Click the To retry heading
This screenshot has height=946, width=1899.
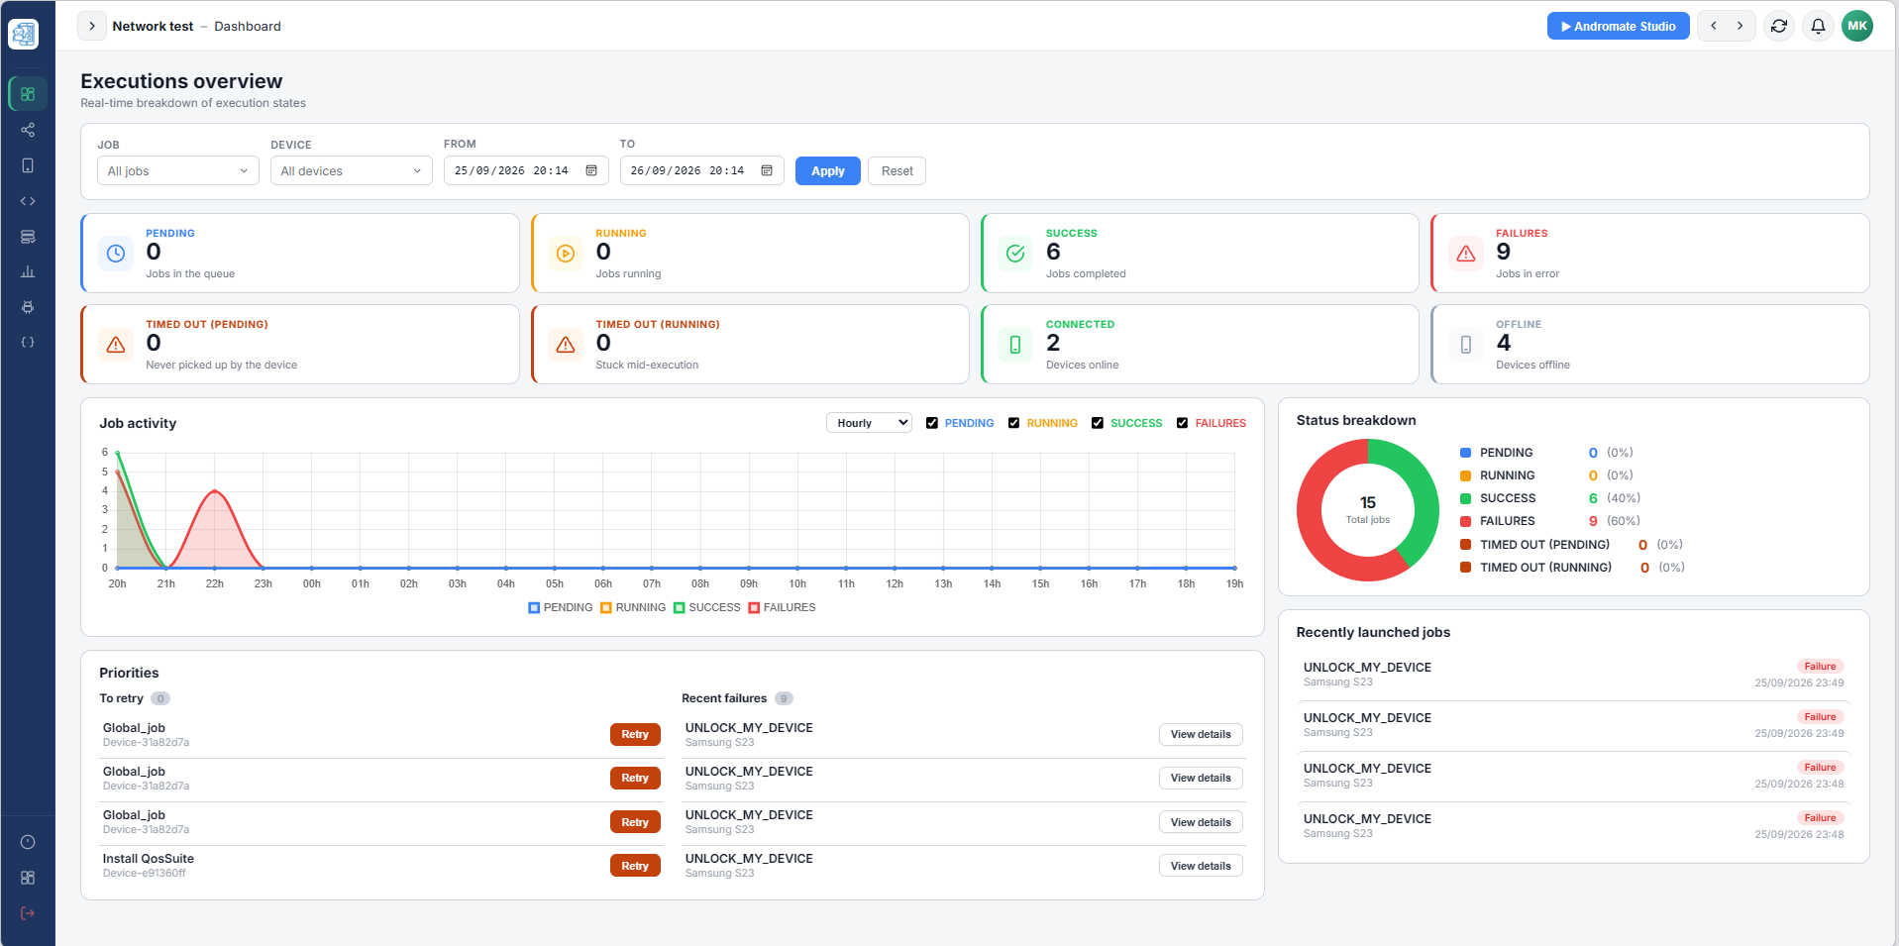(121, 698)
